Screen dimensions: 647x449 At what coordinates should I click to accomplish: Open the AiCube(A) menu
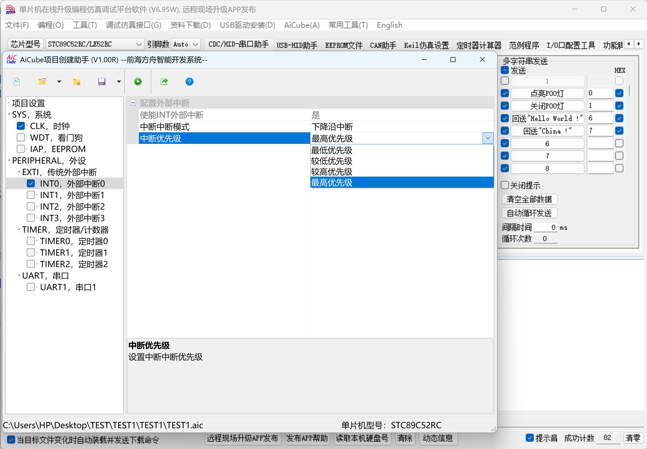tap(302, 25)
